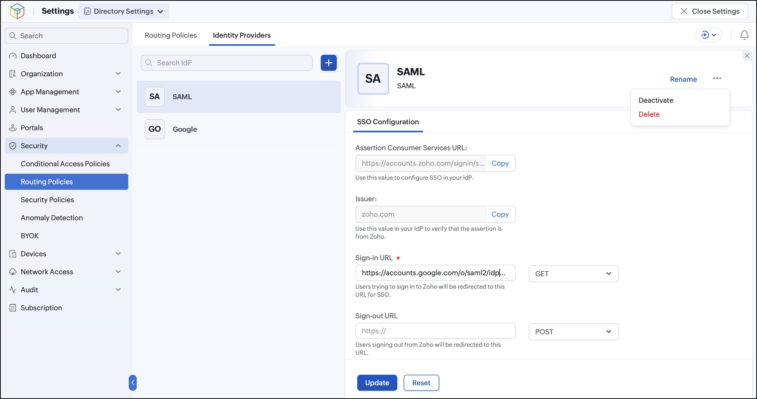Click the Sign-in URL input field
This screenshot has width=757, height=399.
(x=435, y=273)
